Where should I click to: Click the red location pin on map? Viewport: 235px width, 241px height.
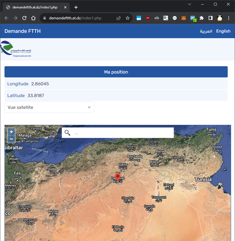[118, 177]
